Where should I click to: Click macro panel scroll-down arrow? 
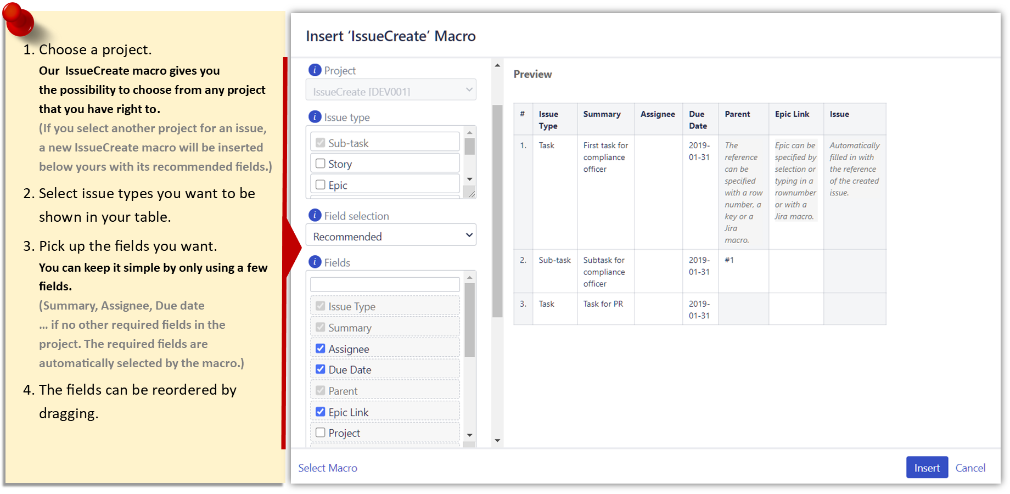click(497, 441)
